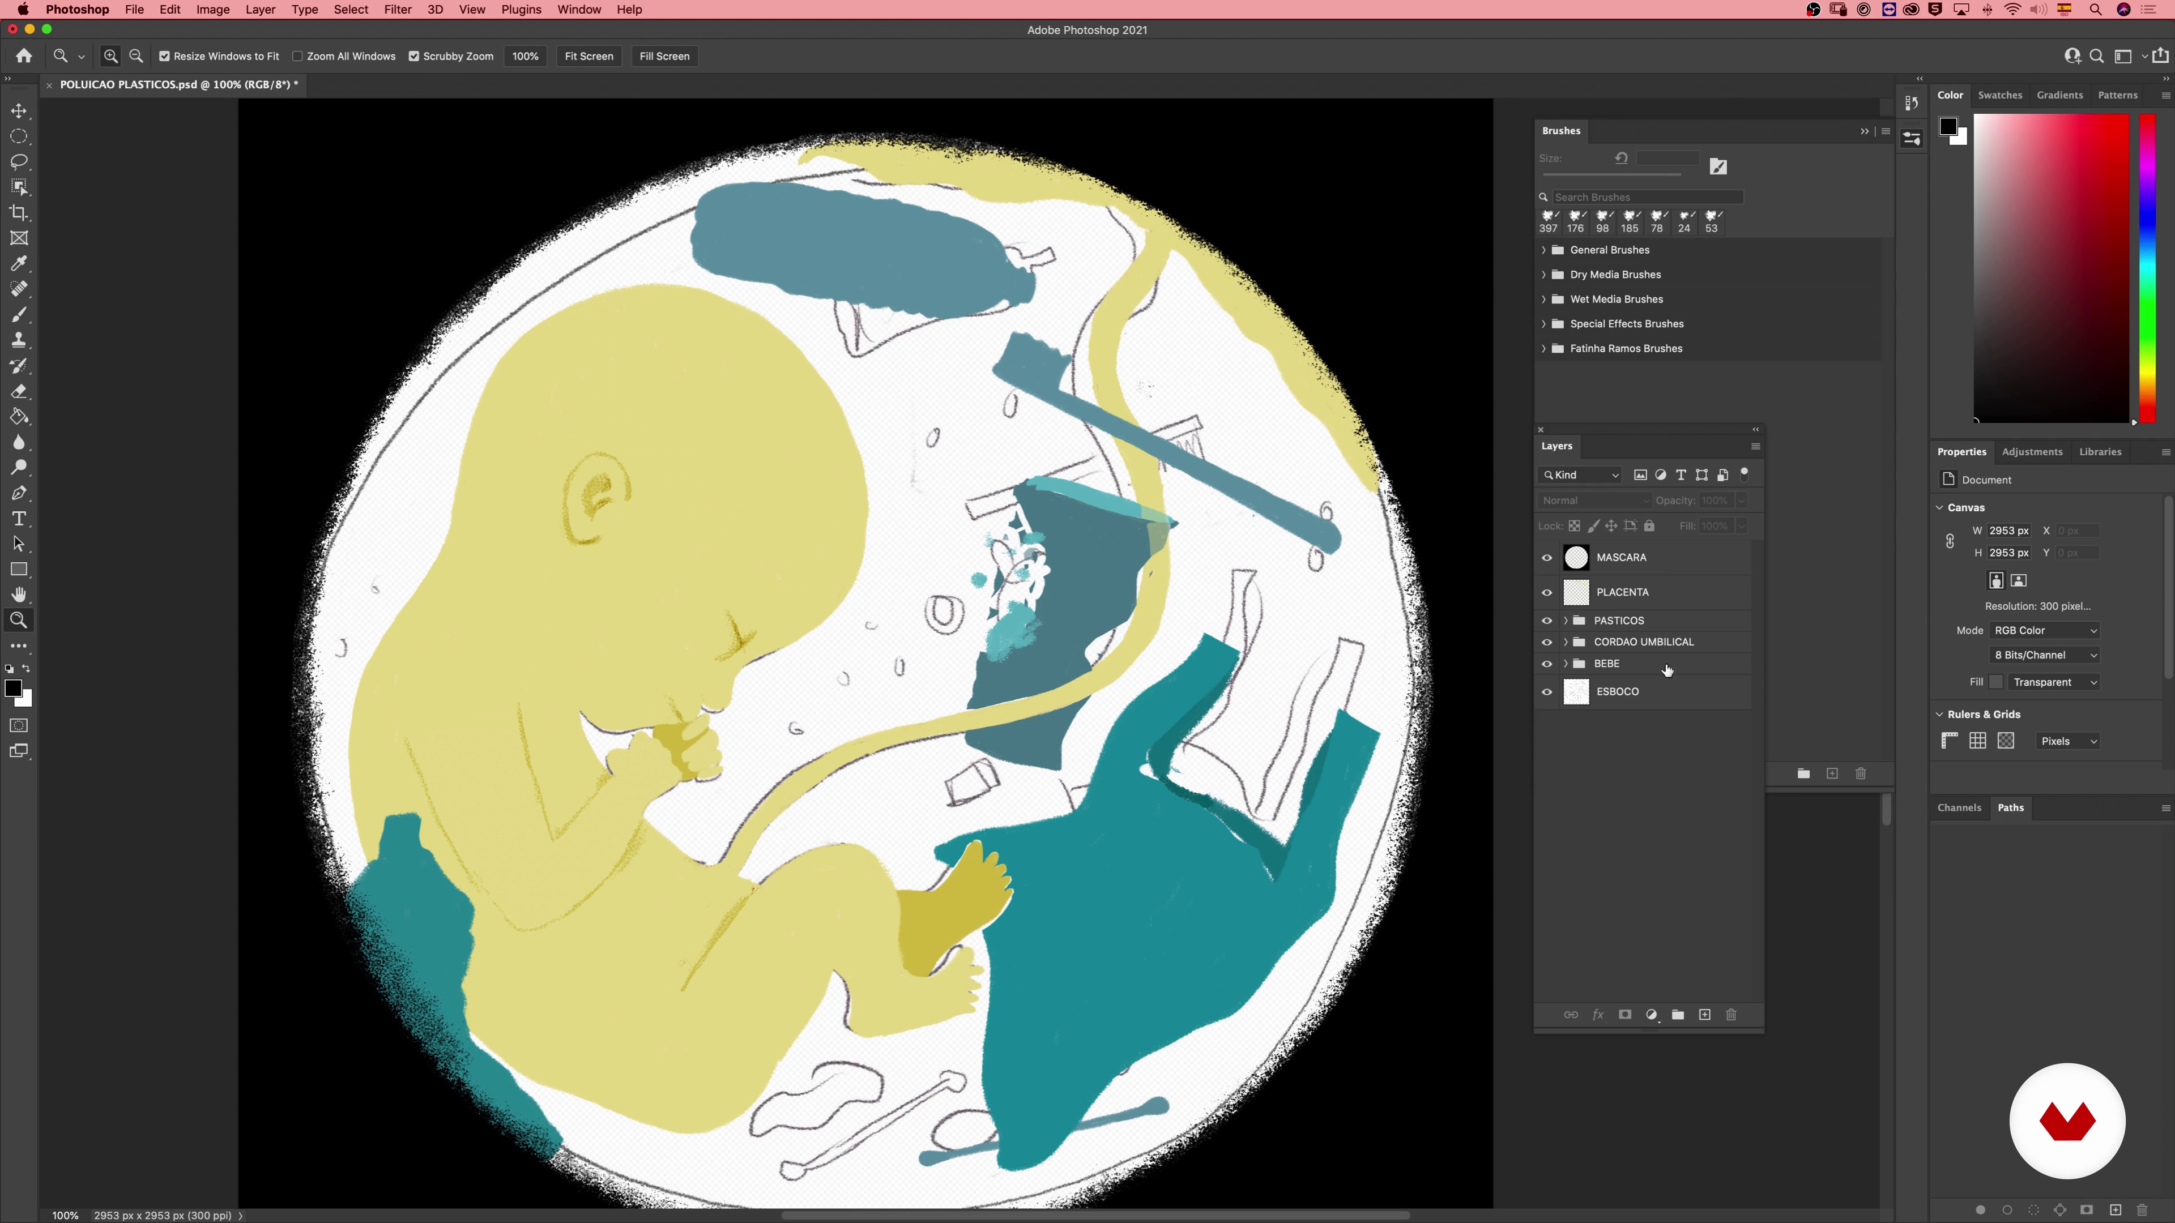Switch to the Adjustments tab
2175x1223 pixels.
tap(2032, 452)
